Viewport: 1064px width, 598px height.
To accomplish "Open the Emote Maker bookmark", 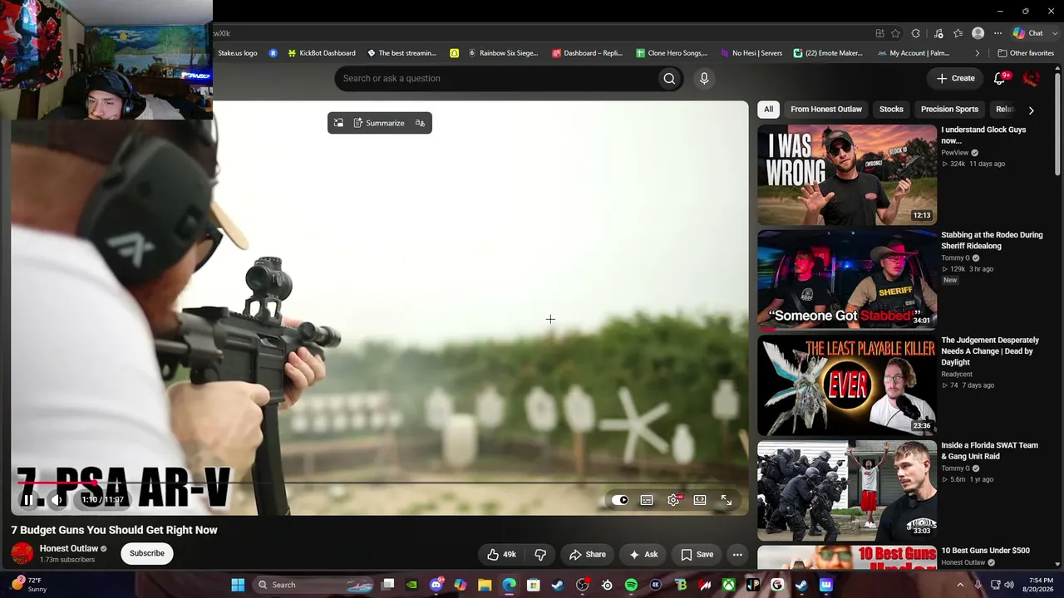I will tap(828, 53).
